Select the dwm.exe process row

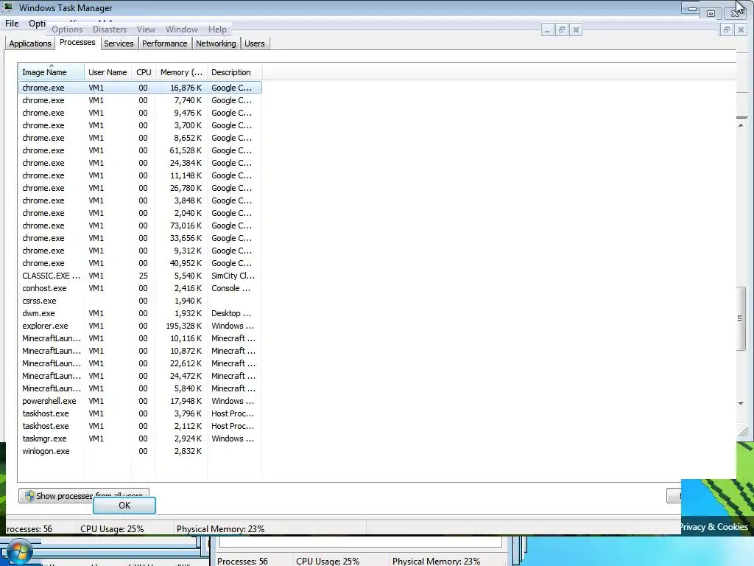point(140,312)
